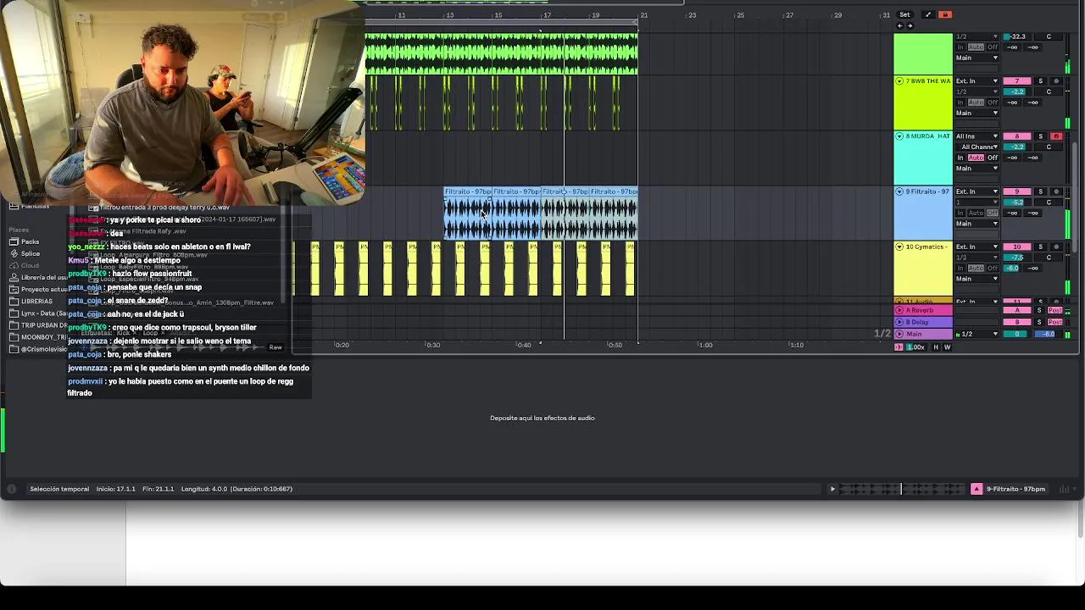Open Proyecto actual in browser
This screenshot has width=1085, height=610.
(38, 289)
